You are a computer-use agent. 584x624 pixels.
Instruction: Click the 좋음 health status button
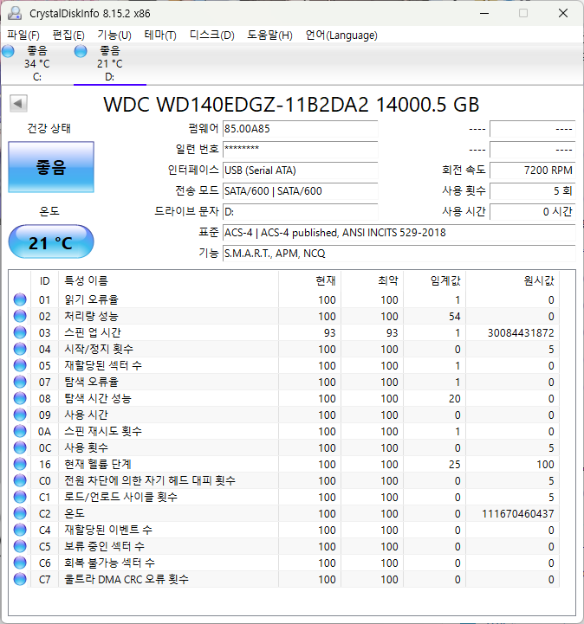(x=51, y=167)
